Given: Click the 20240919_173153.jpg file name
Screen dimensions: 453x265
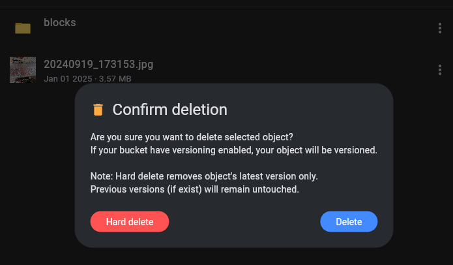Looking at the screenshot, I should coord(98,64).
